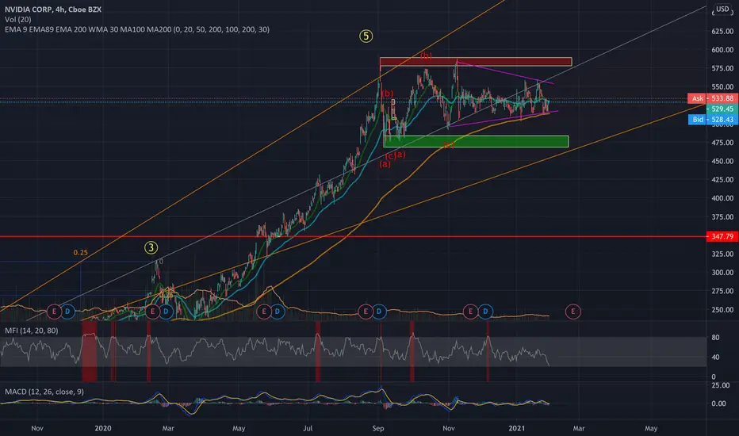Click the May label at the far right of time axis

tap(651, 428)
